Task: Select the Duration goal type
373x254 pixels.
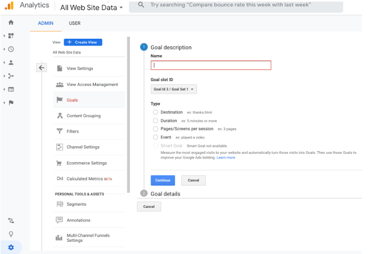Action: pyautogui.click(x=155, y=121)
